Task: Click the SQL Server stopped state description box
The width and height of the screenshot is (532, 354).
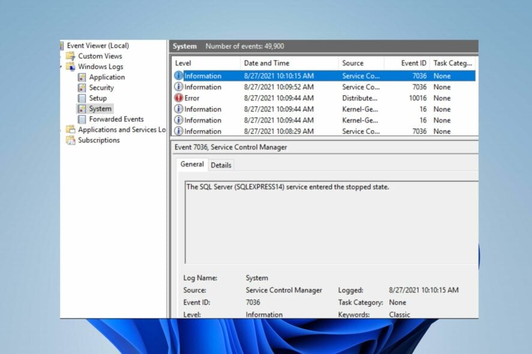Action: point(331,223)
